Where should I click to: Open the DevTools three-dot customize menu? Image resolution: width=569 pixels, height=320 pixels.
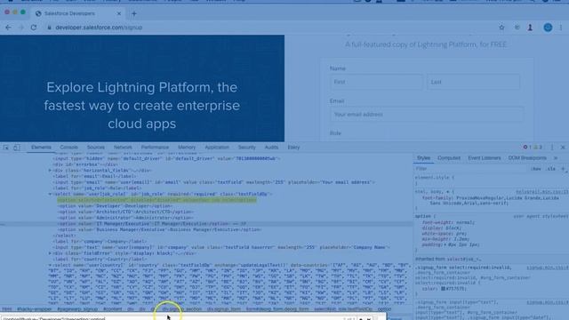point(552,148)
